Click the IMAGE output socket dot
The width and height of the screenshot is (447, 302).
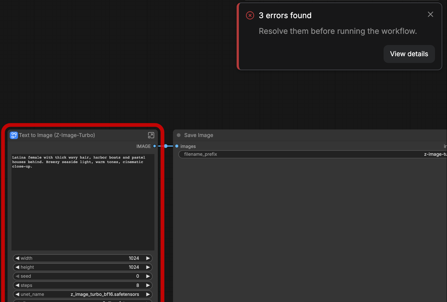[x=154, y=146]
